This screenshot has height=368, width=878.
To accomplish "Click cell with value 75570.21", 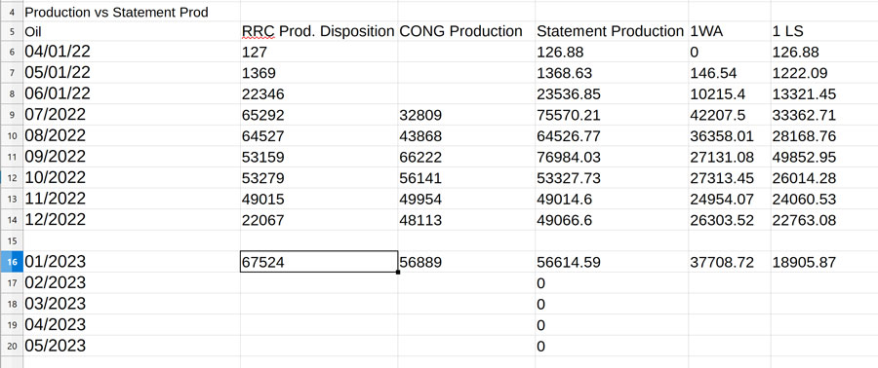I will [612, 115].
